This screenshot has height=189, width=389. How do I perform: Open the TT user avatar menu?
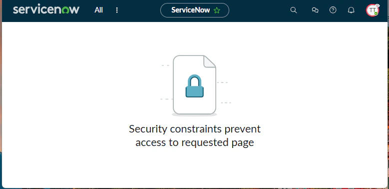372,10
